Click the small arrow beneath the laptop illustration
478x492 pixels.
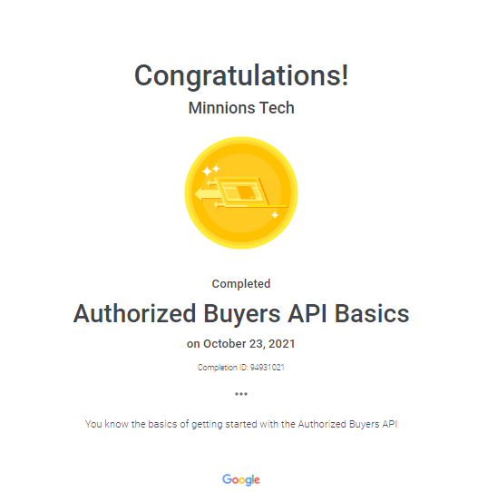pyautogui.click(x=219, y=205)
